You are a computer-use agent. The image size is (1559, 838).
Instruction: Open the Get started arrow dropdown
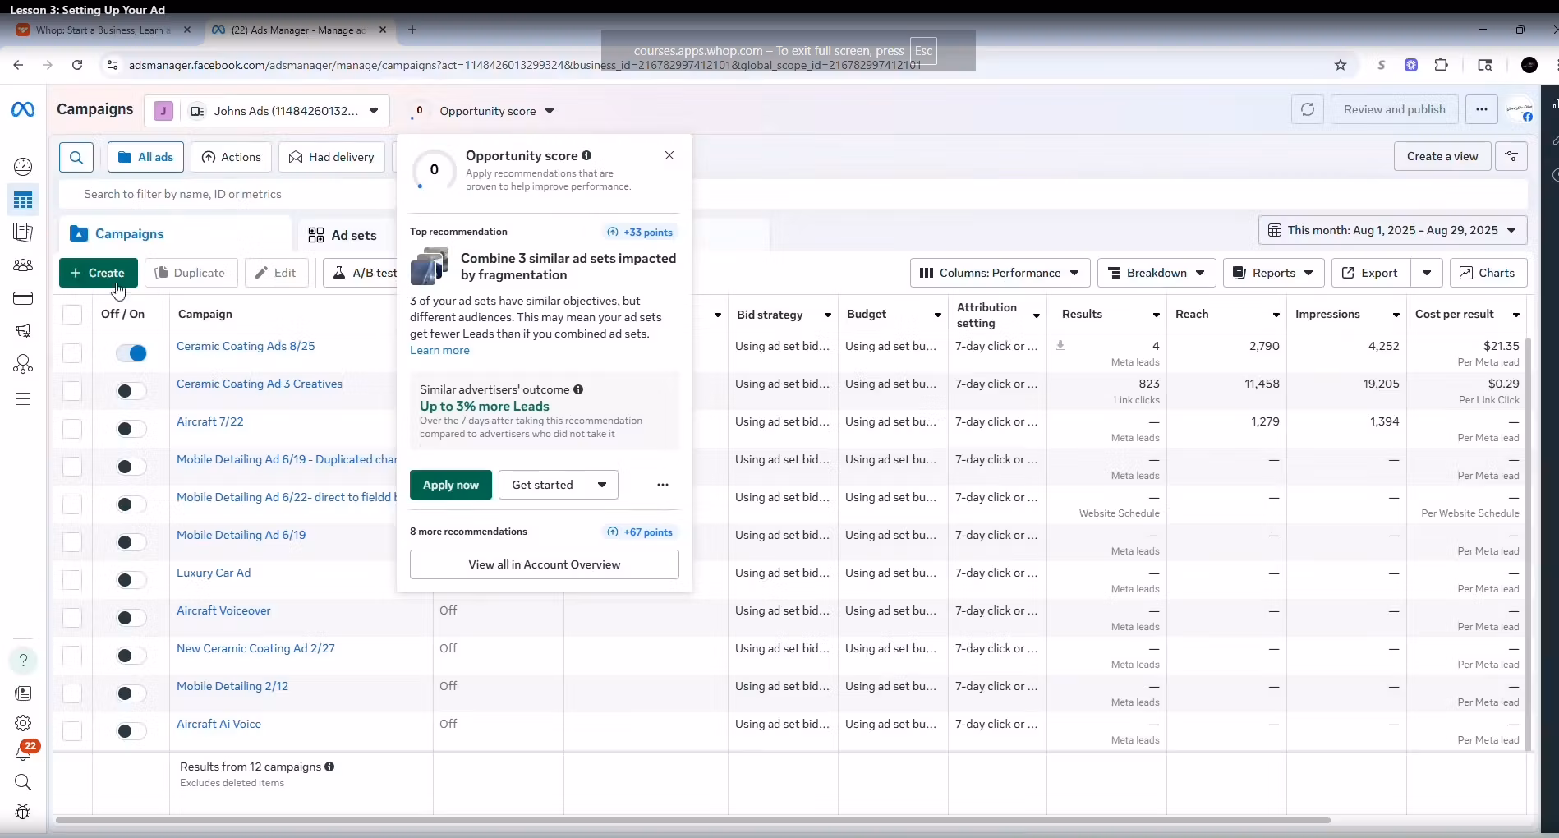click(602, 485)
